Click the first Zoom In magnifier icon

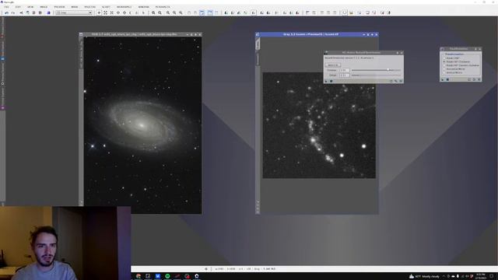tap(153, 12)
